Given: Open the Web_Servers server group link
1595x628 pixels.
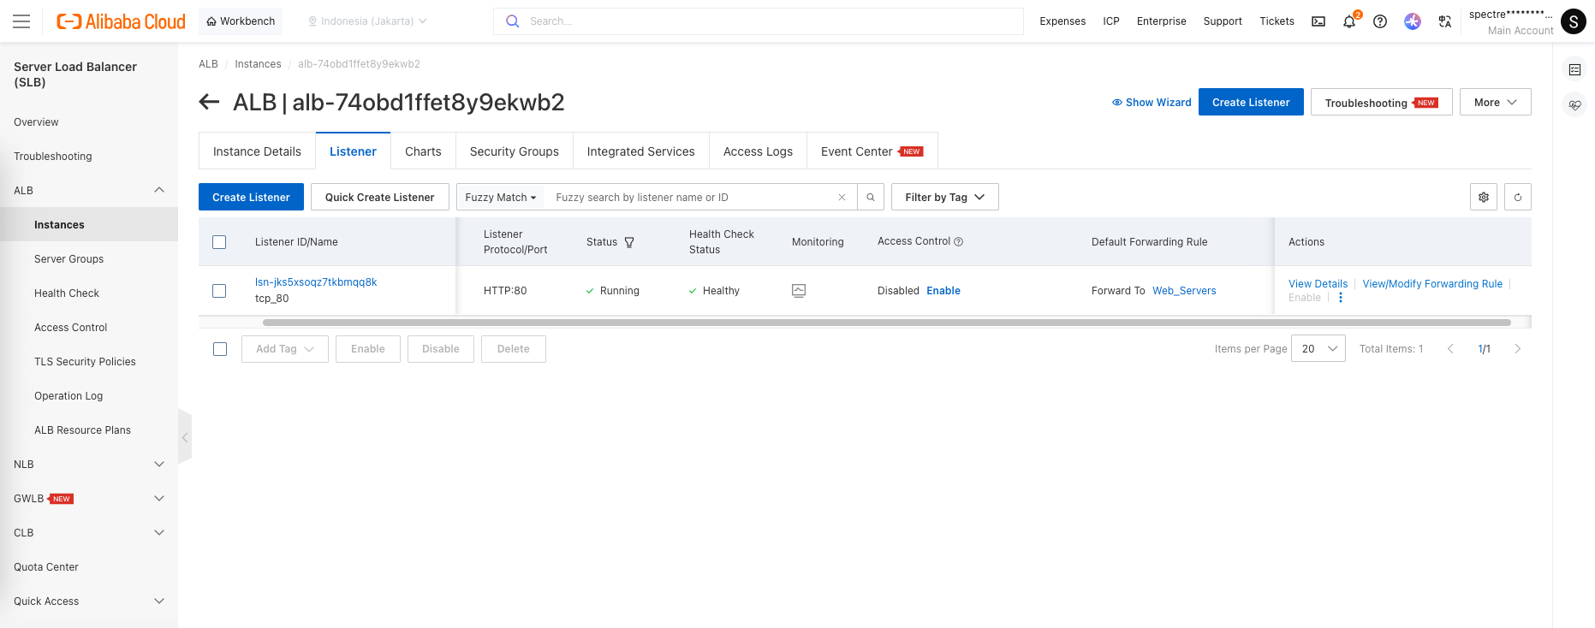Looking at the screenshot, I should click(x=1184, y=291).
